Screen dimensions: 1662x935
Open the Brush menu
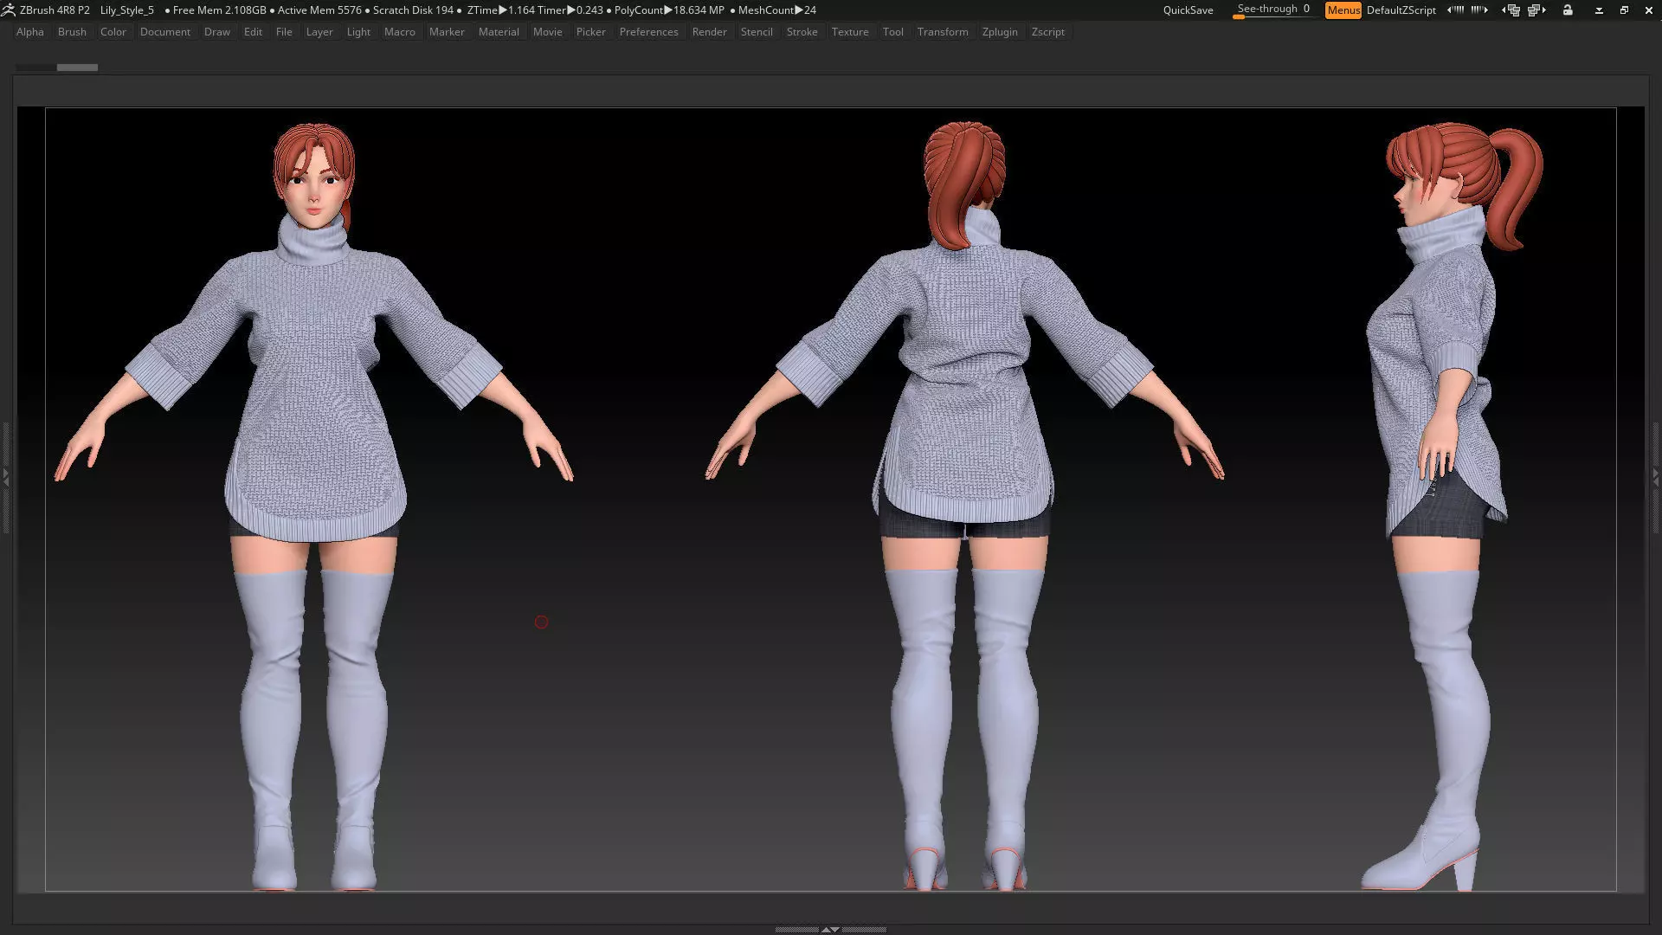click(x=72, y=32)
